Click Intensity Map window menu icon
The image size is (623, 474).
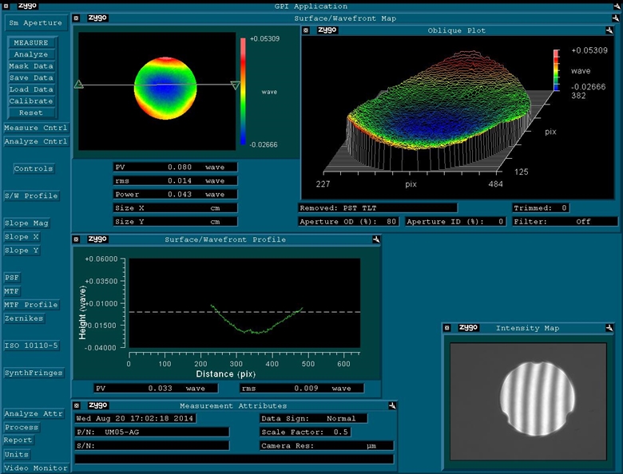tap(447, 328)
